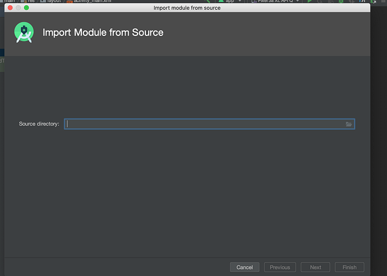Advance with the Next button
Viewport: 387px width, 276px height.
316,267
